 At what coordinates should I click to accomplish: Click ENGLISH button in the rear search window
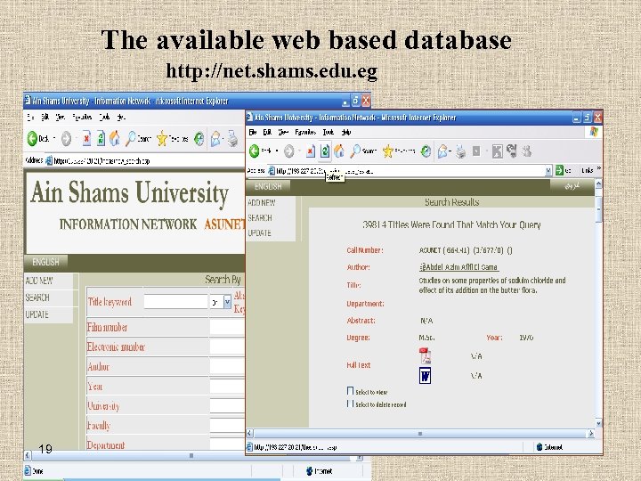(x=45, y=262)
